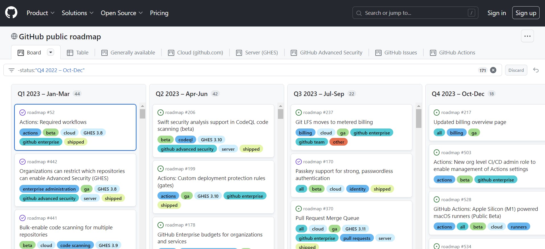Screen dimensions: 545x249
Task: Select the GitHub Advanced Security tab
Action: [327, 53]
